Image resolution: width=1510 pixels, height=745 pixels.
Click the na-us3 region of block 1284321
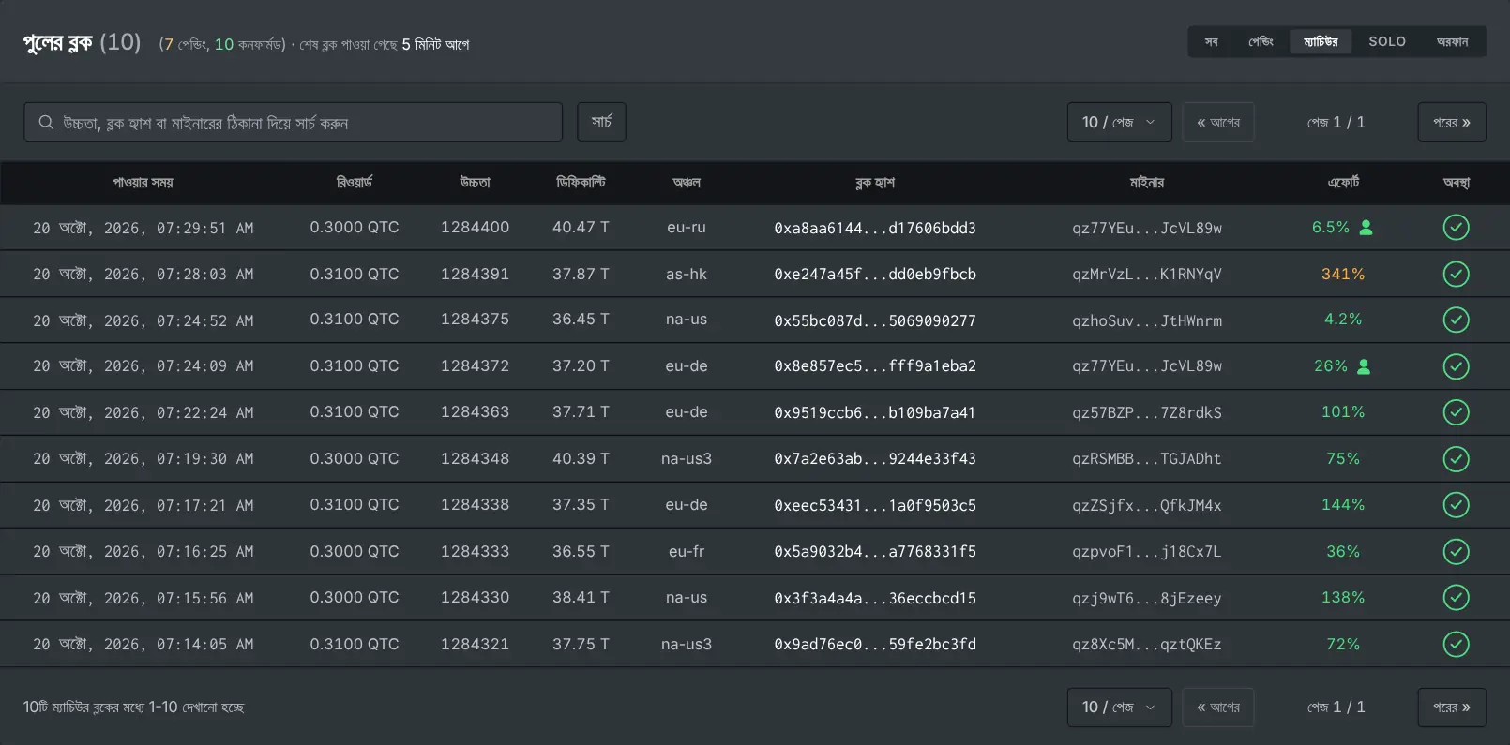(687, 644)
